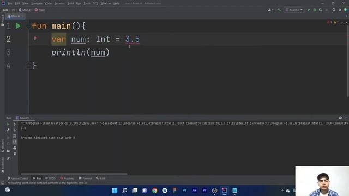Collapse the main function fold marker on line 1
The image size is (349, 196).
pyautogui.click(x=28, y=27)
